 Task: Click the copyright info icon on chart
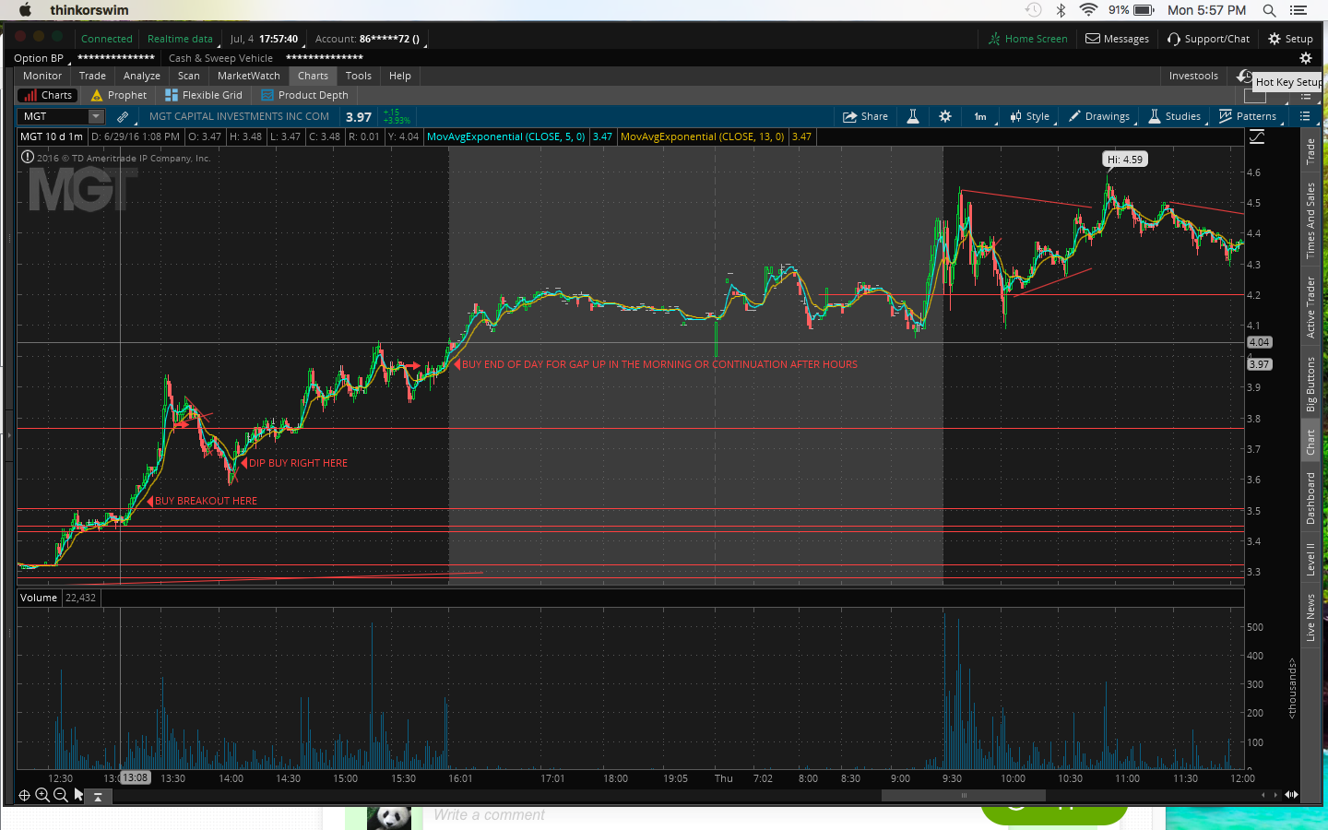click(x=28, y=157)
